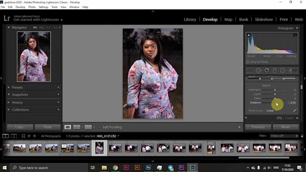Expand the Collections panel
This screenshot has height=172, width=306.
9,110
